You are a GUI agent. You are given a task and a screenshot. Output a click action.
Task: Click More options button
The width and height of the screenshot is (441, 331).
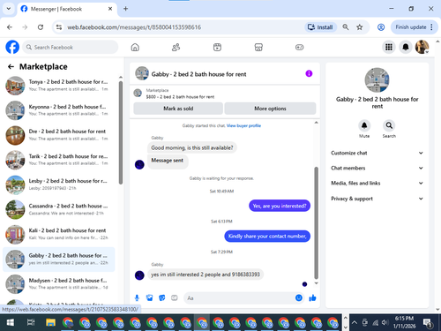coord(270,109)
